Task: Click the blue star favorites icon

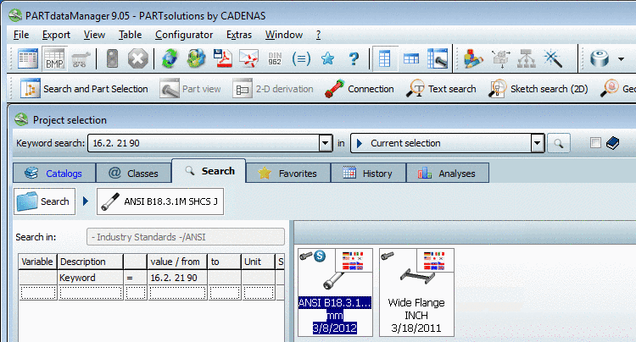Action: [x=327, y=59]
